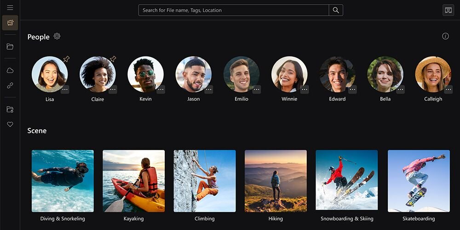The width and height of the screenshot is (460, 230).
Task: Click the name label "Edward"
Action: coord(337,99)
